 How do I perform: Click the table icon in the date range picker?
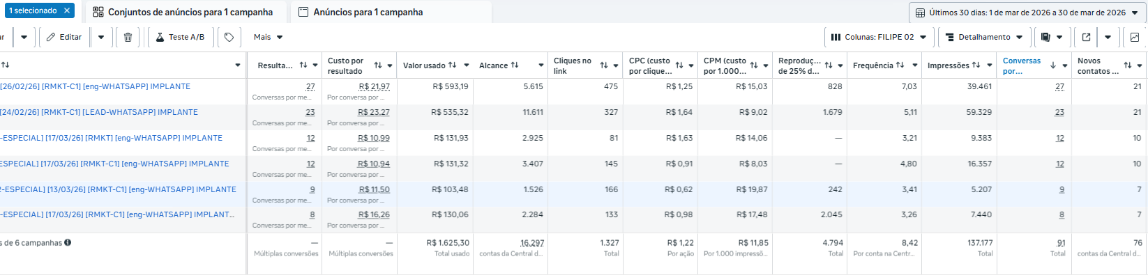click(x=920, y=13)
